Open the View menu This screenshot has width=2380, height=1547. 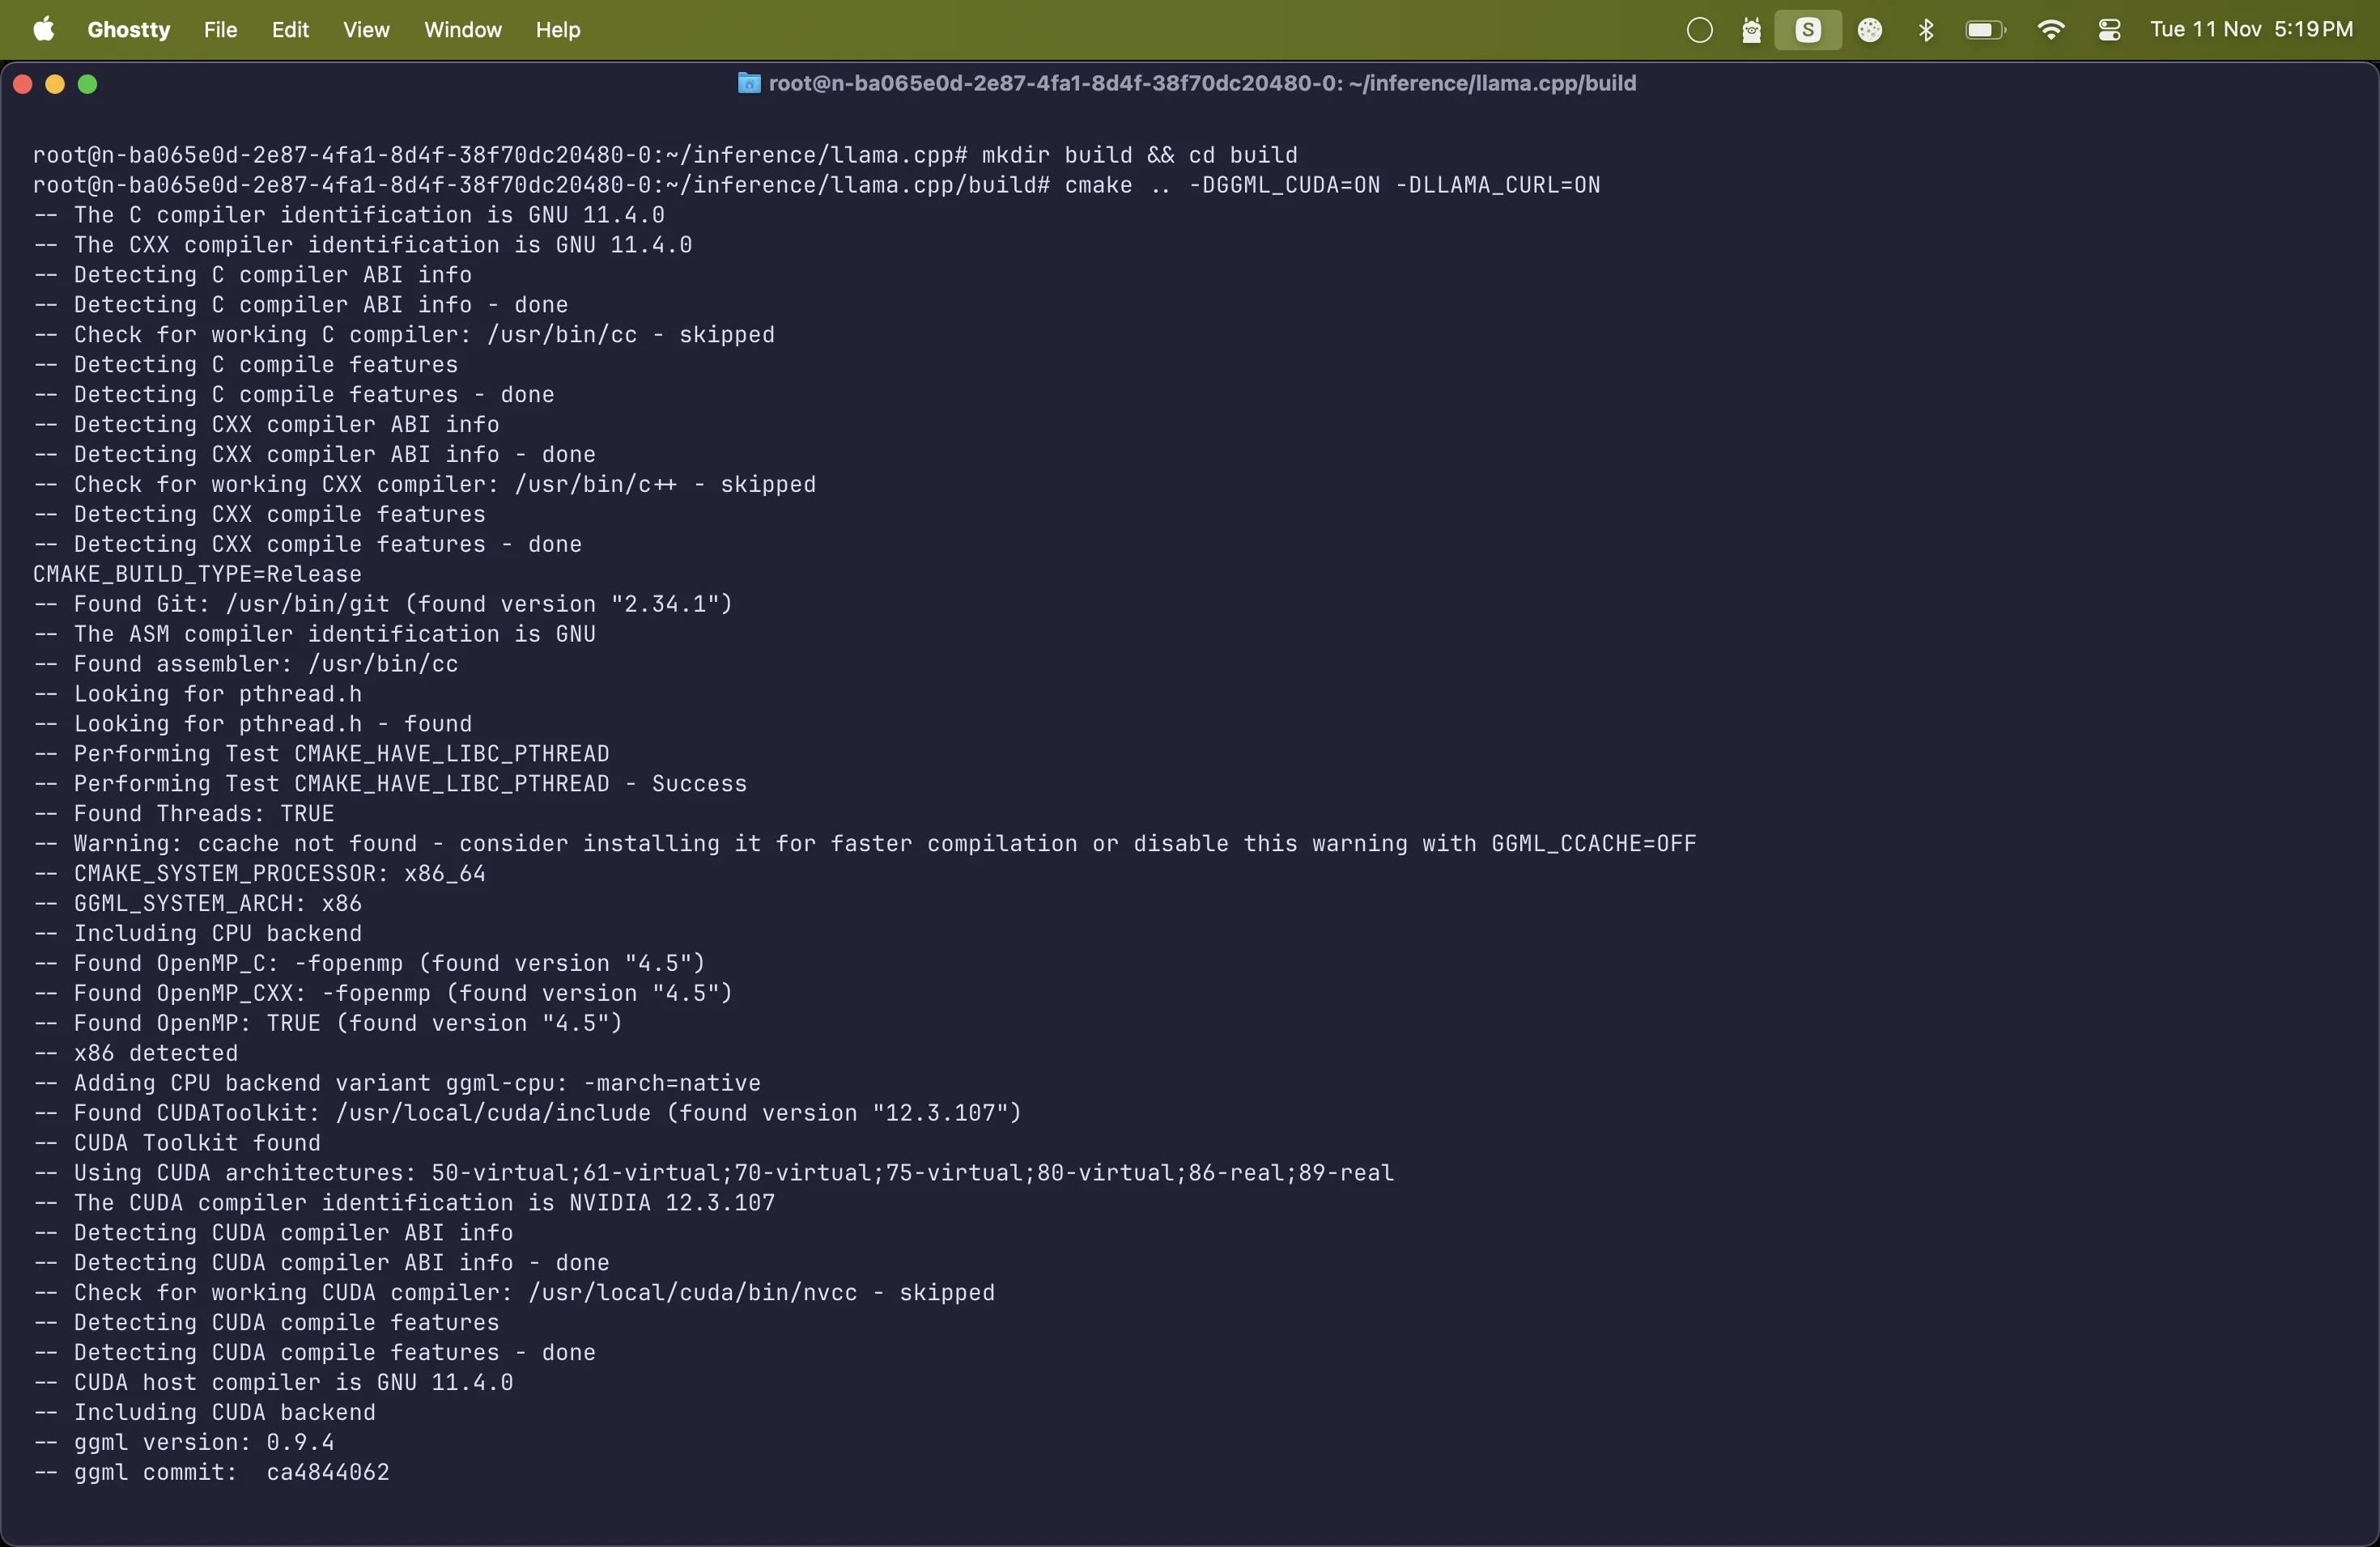366,29
